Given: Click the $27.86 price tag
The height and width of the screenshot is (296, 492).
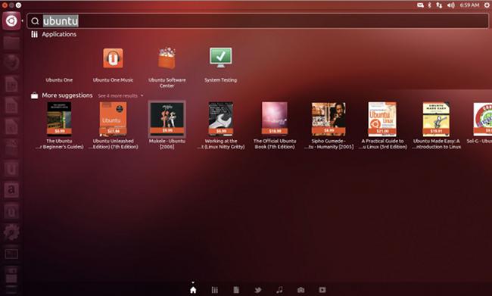Looking at the screenshot, I should [114, 131].
